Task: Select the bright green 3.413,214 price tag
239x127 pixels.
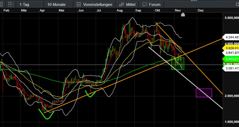Action: [x=231, y=59]
